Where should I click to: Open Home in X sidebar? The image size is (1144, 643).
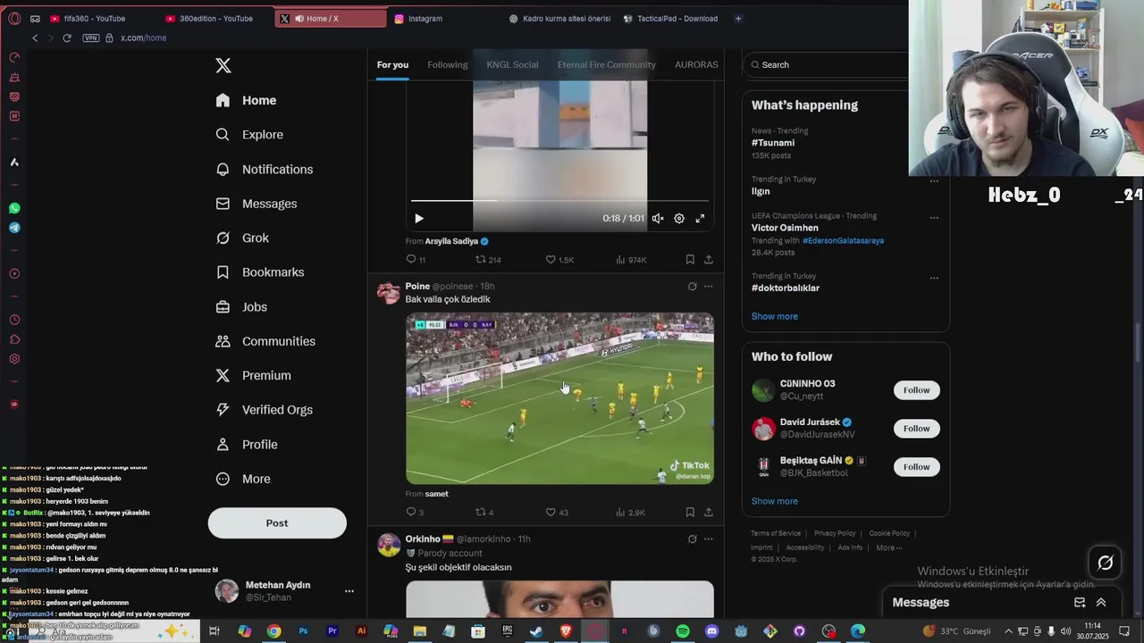click(246, 100)
